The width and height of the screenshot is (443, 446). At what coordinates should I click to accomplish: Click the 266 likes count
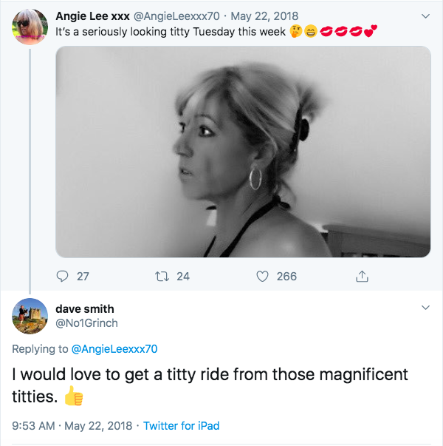coord(286,277)
